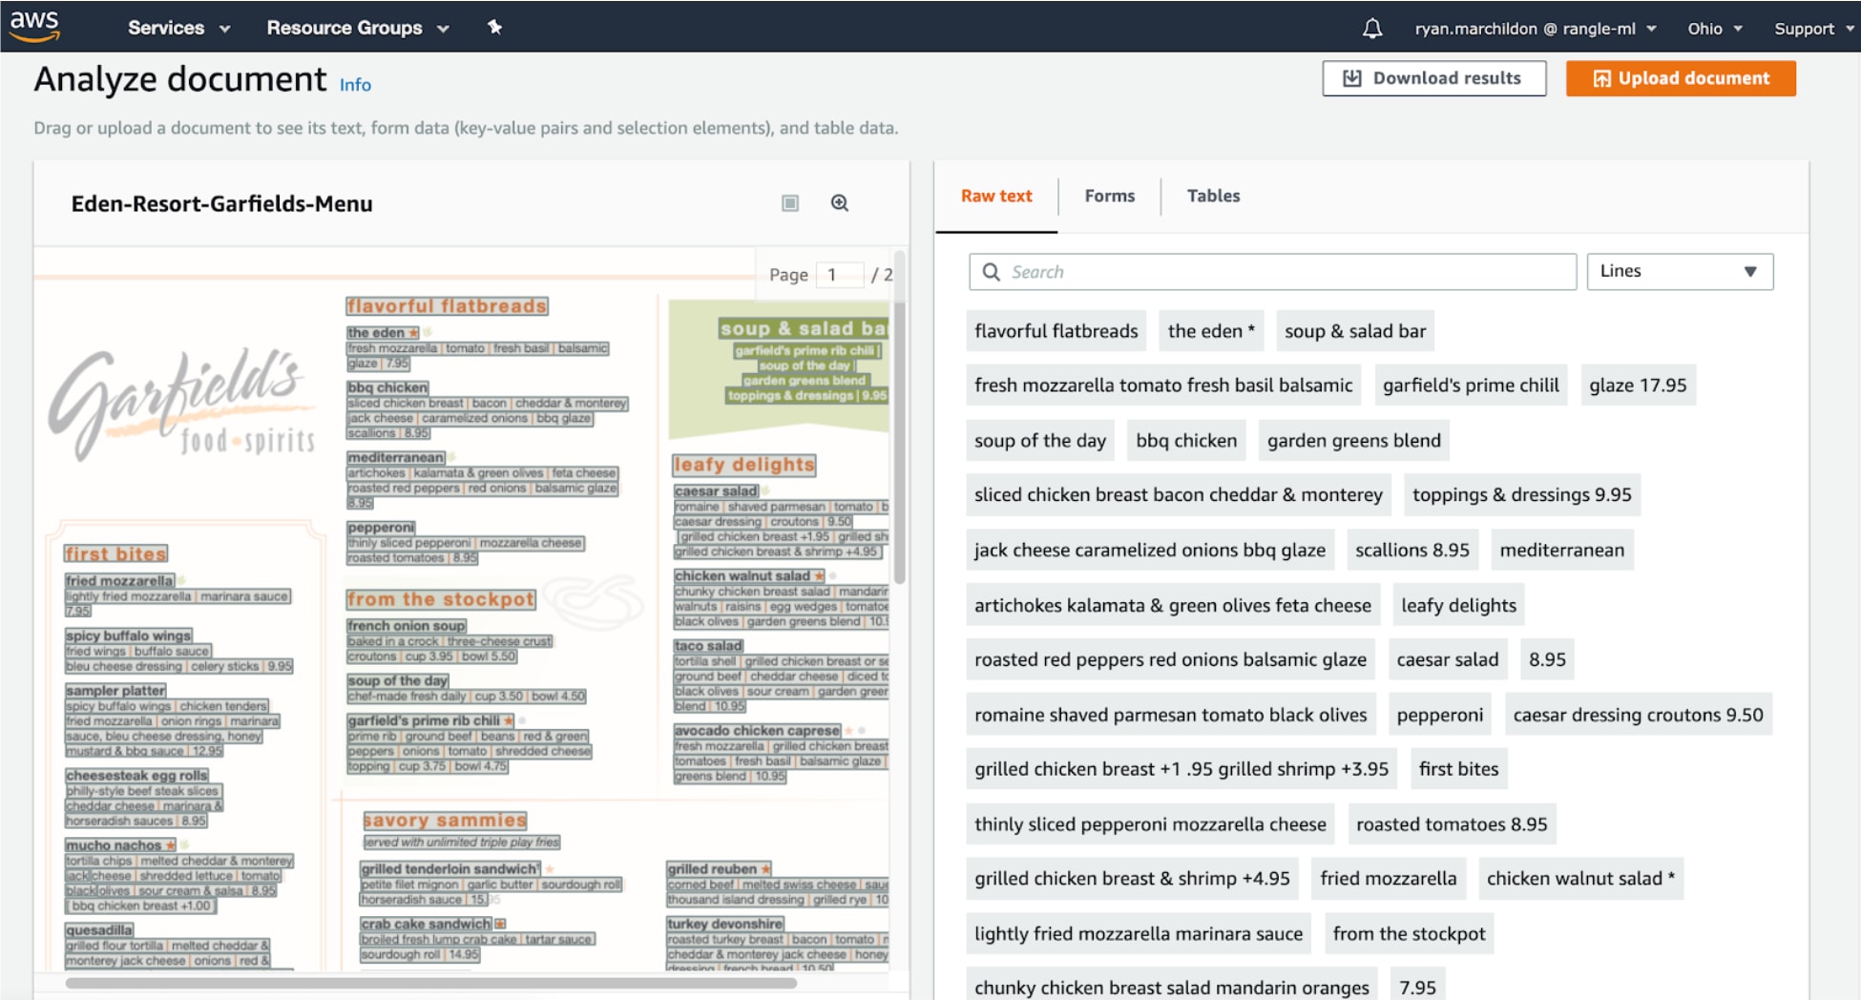This screenshot has width=1861, height=1000.
Task: Select the 'toppings & dressings 9.95' chip
Action: coord(1522,495)
